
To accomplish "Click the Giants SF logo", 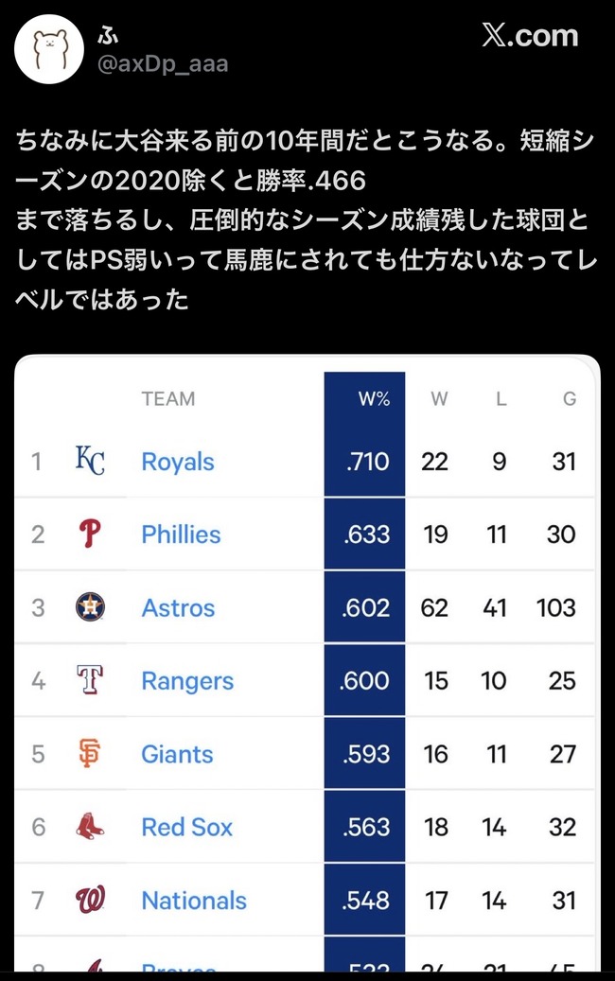I will point(90,754).
